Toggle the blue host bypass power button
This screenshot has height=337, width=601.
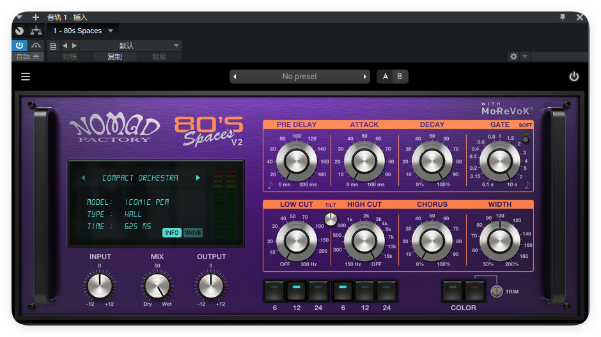click(20, 45)
